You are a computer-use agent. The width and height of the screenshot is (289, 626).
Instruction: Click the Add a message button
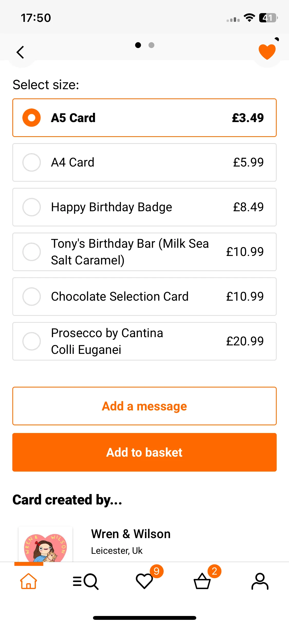[x=144, y=406]
